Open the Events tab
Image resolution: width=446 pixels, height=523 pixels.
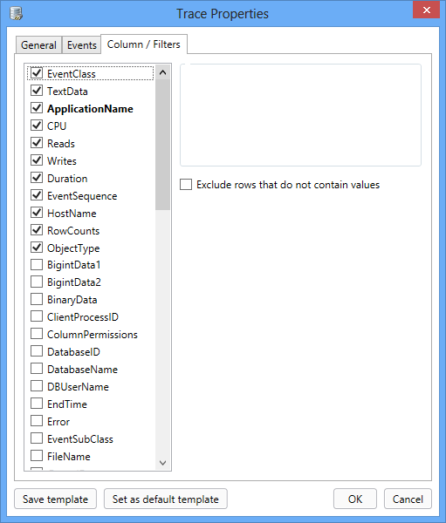(81, 44)
